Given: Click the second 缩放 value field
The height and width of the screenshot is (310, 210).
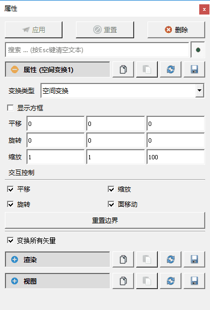Looking at the screenshot, I should click(x=115, y=157).
